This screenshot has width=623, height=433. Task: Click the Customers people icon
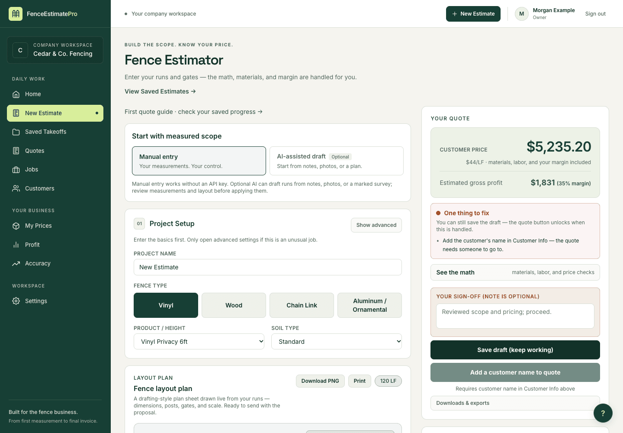coord(16,188)
